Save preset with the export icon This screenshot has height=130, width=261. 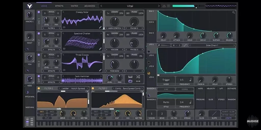pos(164,6)
